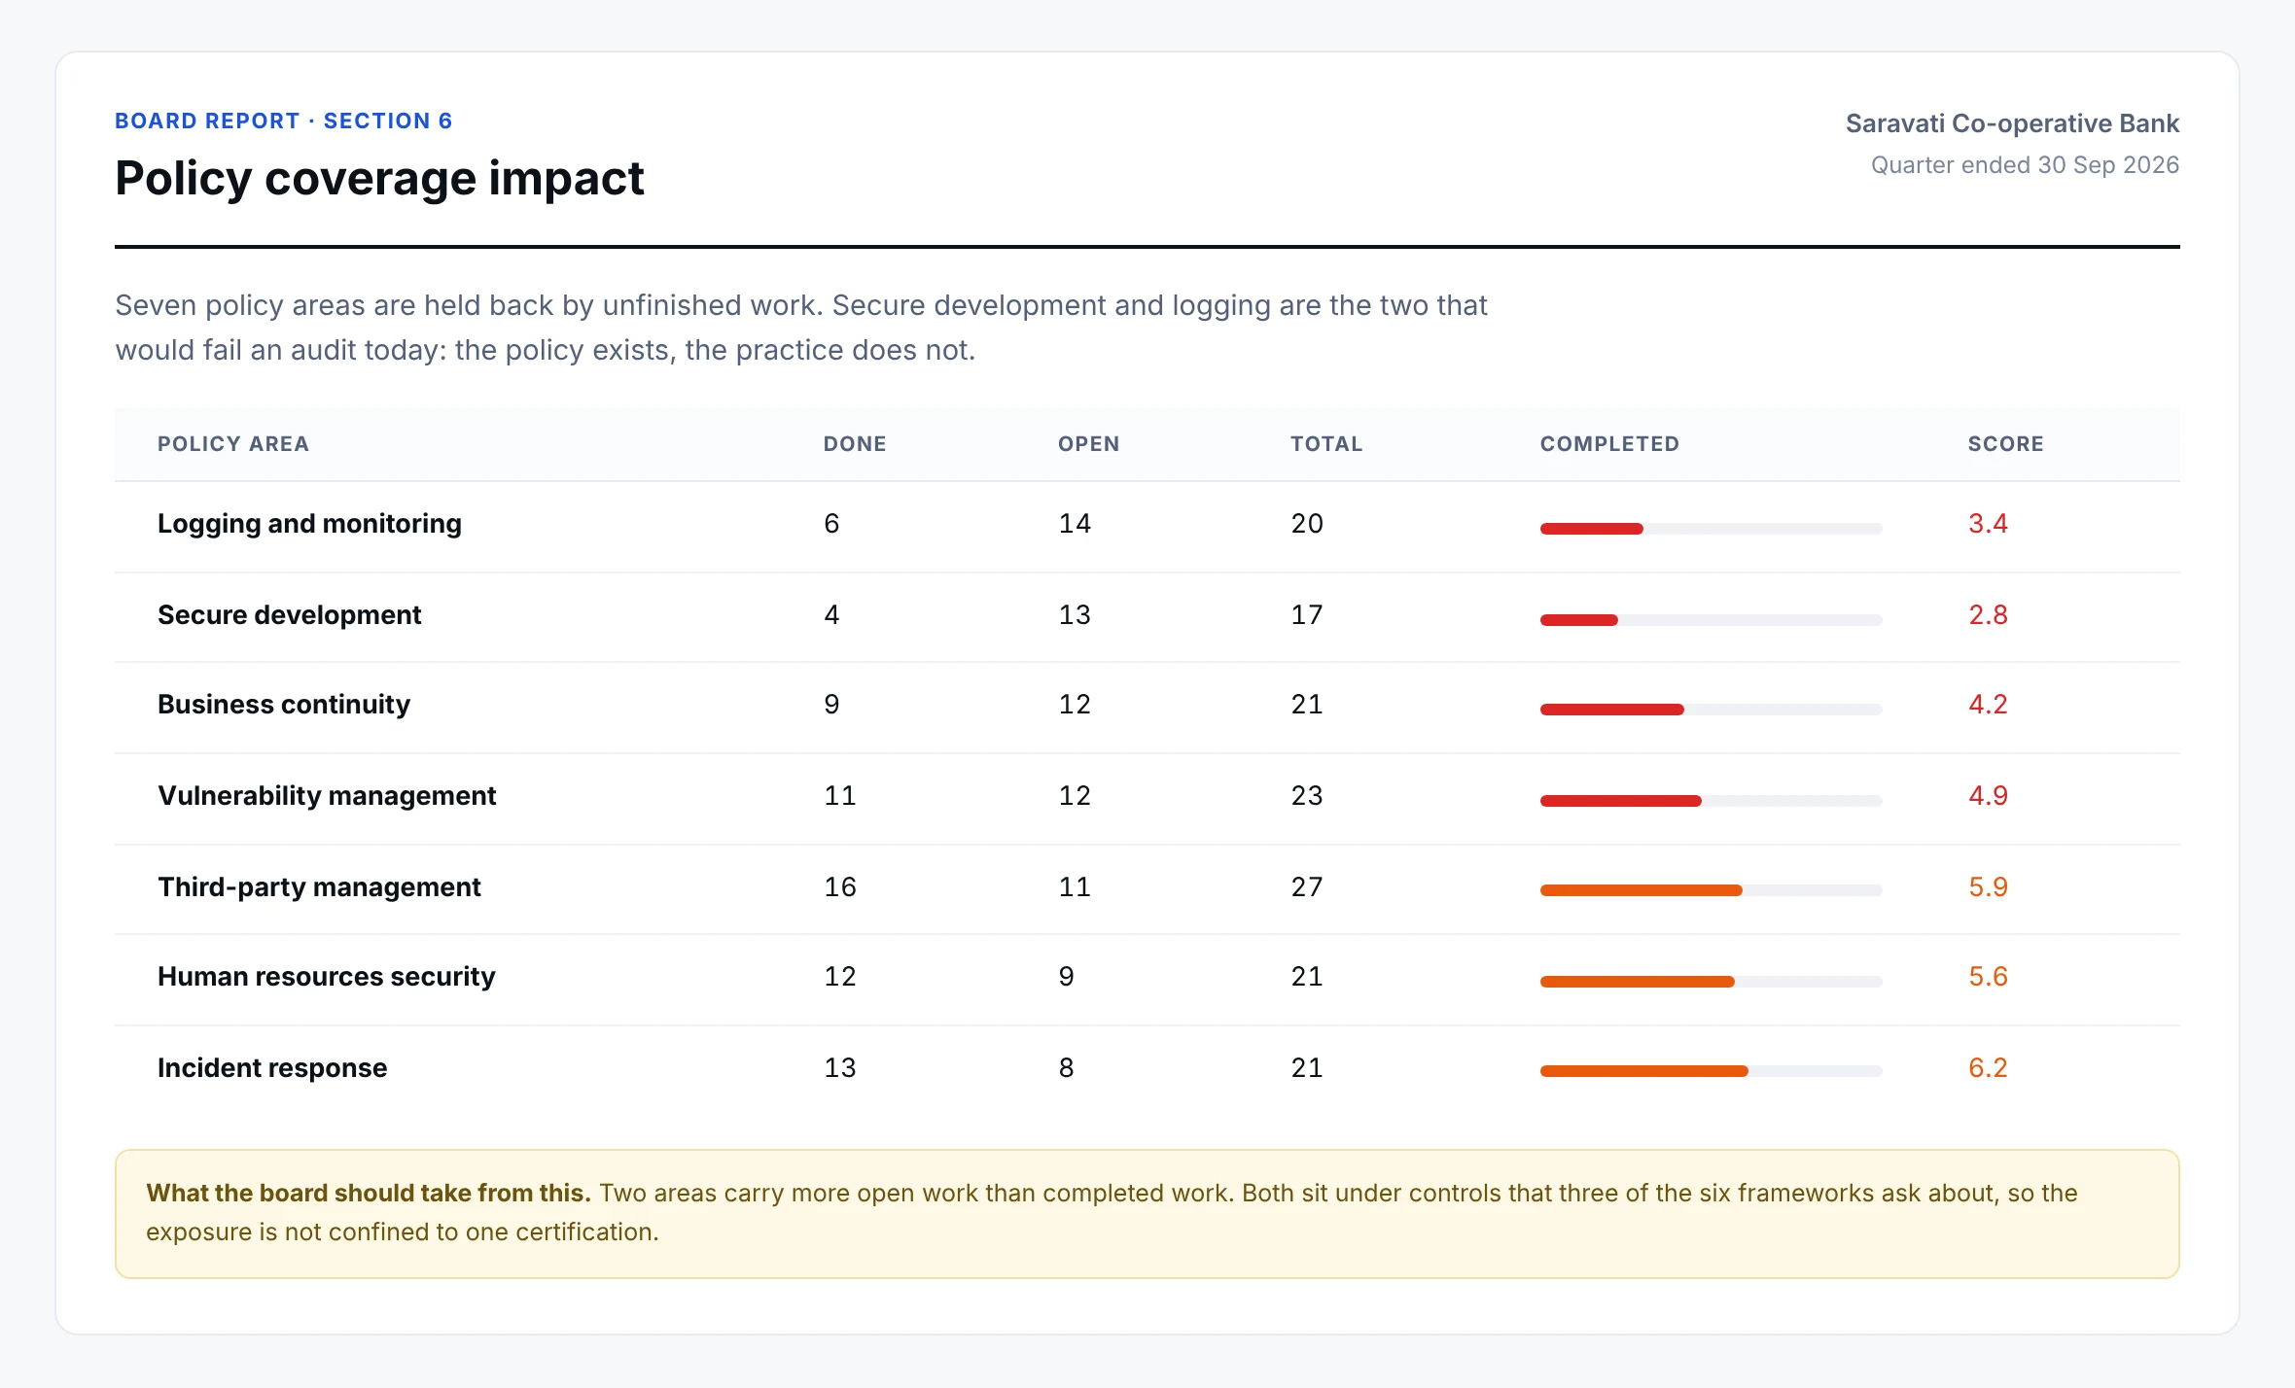Select the Quarter ended 30 Sep 2026 text

(2025, 165)
